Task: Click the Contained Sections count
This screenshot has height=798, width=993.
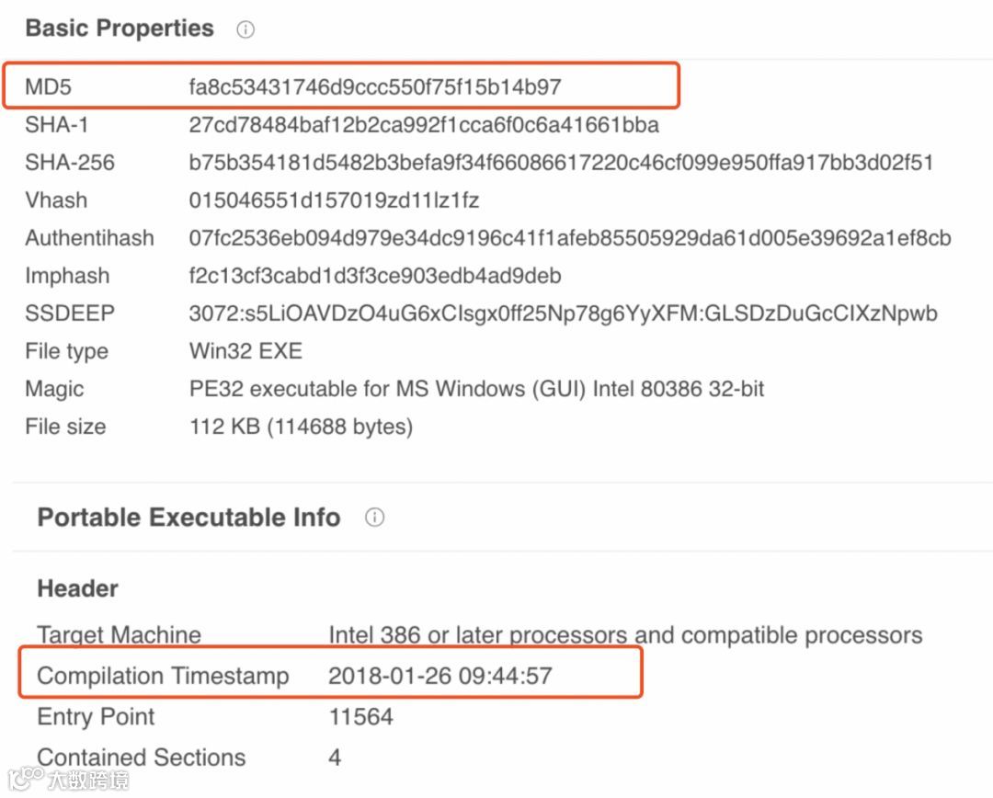Action: (x=335, y=758)
